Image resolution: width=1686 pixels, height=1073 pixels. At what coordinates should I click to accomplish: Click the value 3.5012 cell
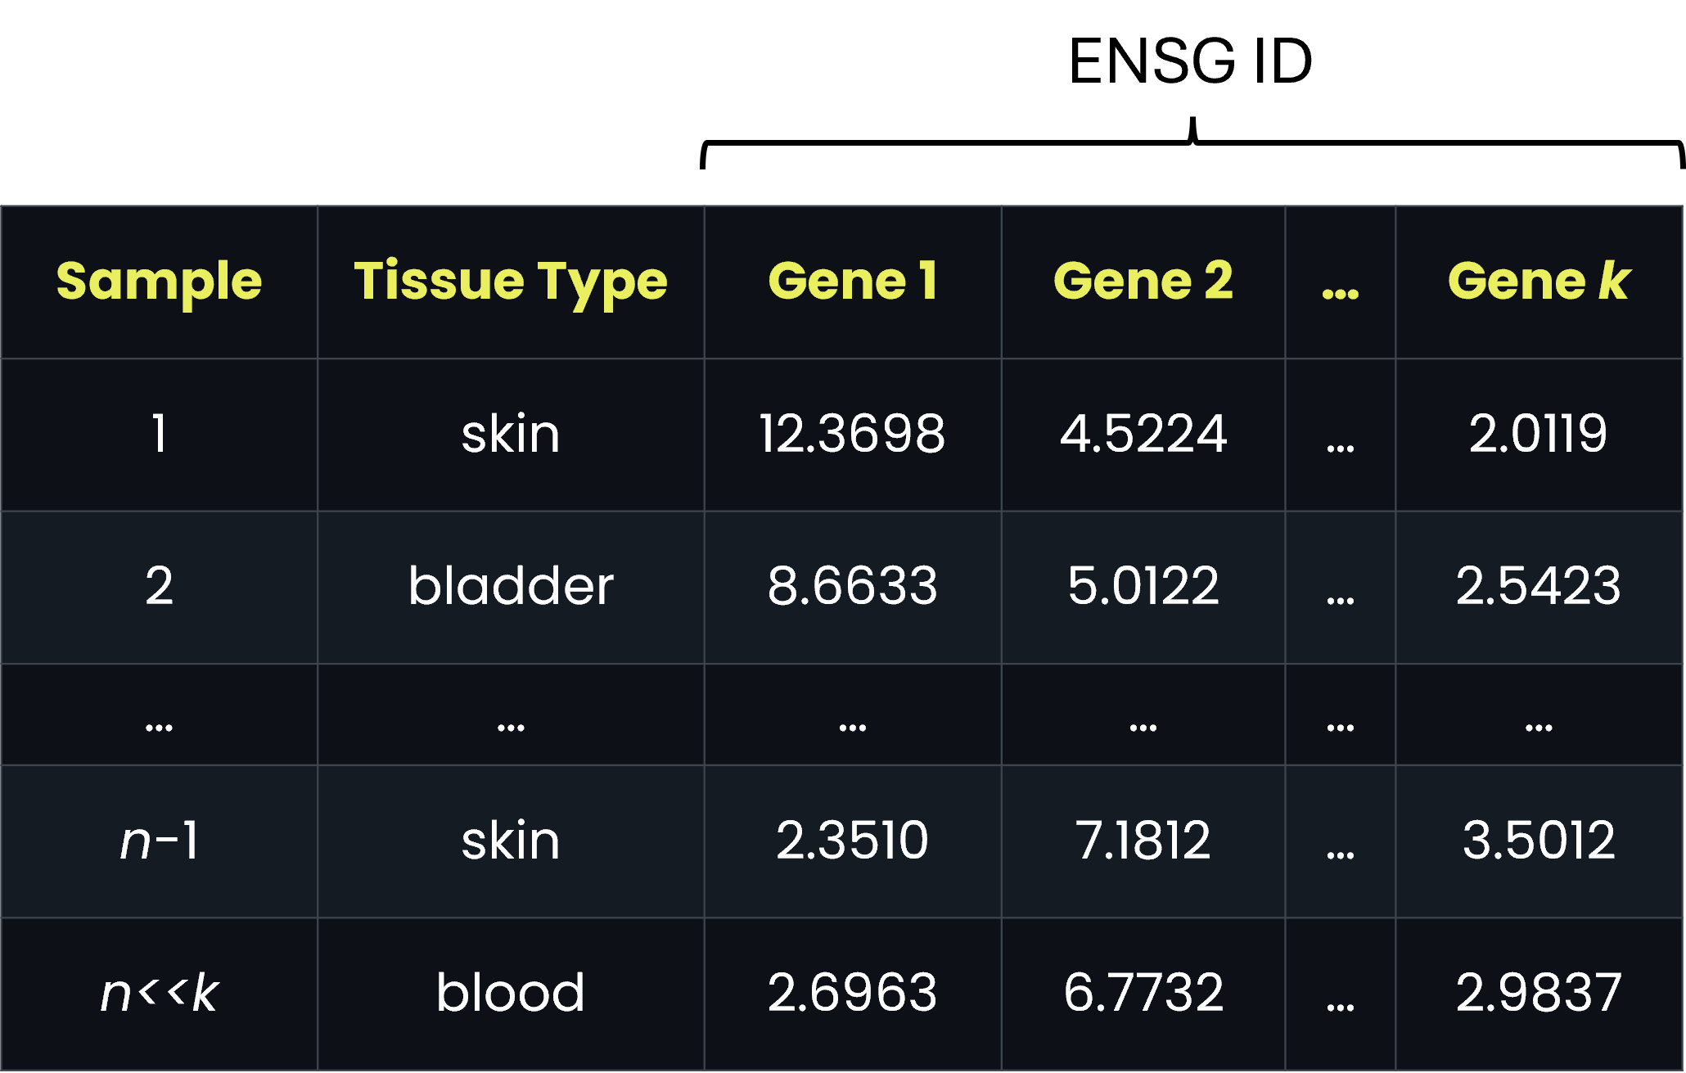coord(1539,841)
